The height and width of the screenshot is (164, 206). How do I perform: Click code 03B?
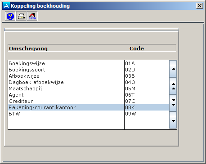(130, 76)
